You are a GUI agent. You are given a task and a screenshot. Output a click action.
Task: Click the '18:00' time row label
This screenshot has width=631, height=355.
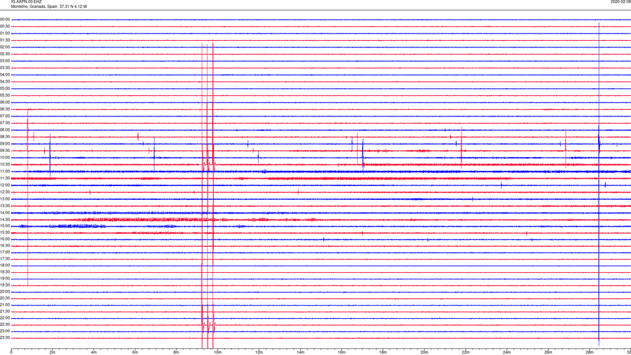5,266
